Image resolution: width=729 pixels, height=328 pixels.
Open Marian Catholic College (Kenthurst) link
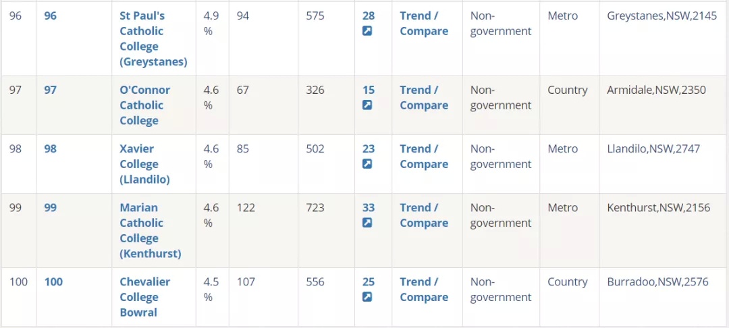[151, 231]
